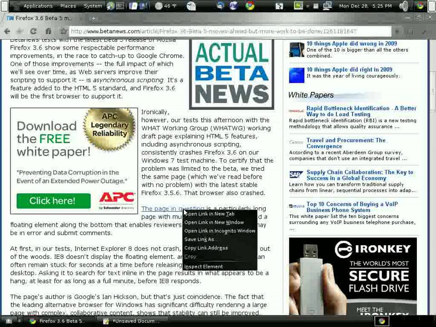Click the go arrow beside the address bar
The height and width of the screenshot is (327, 436).
coord(397,31)
